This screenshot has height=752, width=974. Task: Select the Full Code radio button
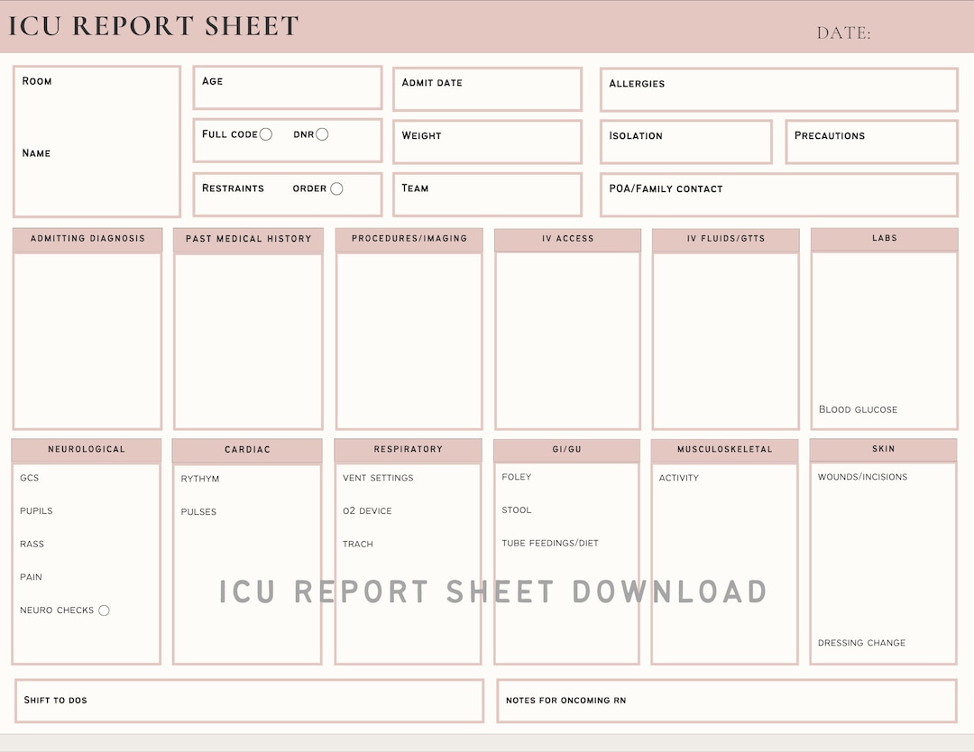click(266, 133)
